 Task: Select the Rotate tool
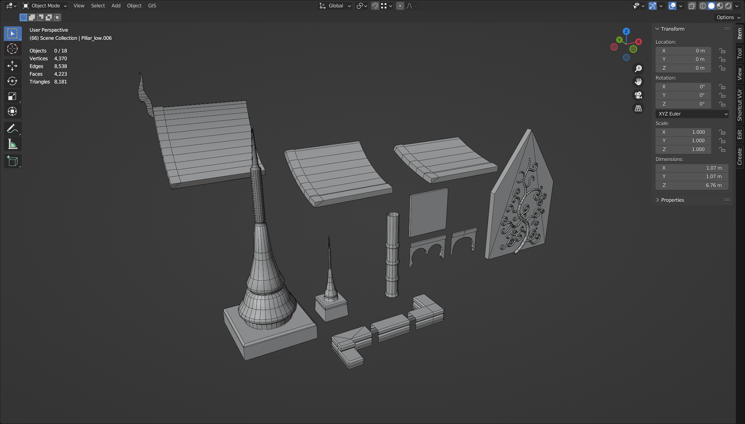pyautogui.click(x=12, y=81)
